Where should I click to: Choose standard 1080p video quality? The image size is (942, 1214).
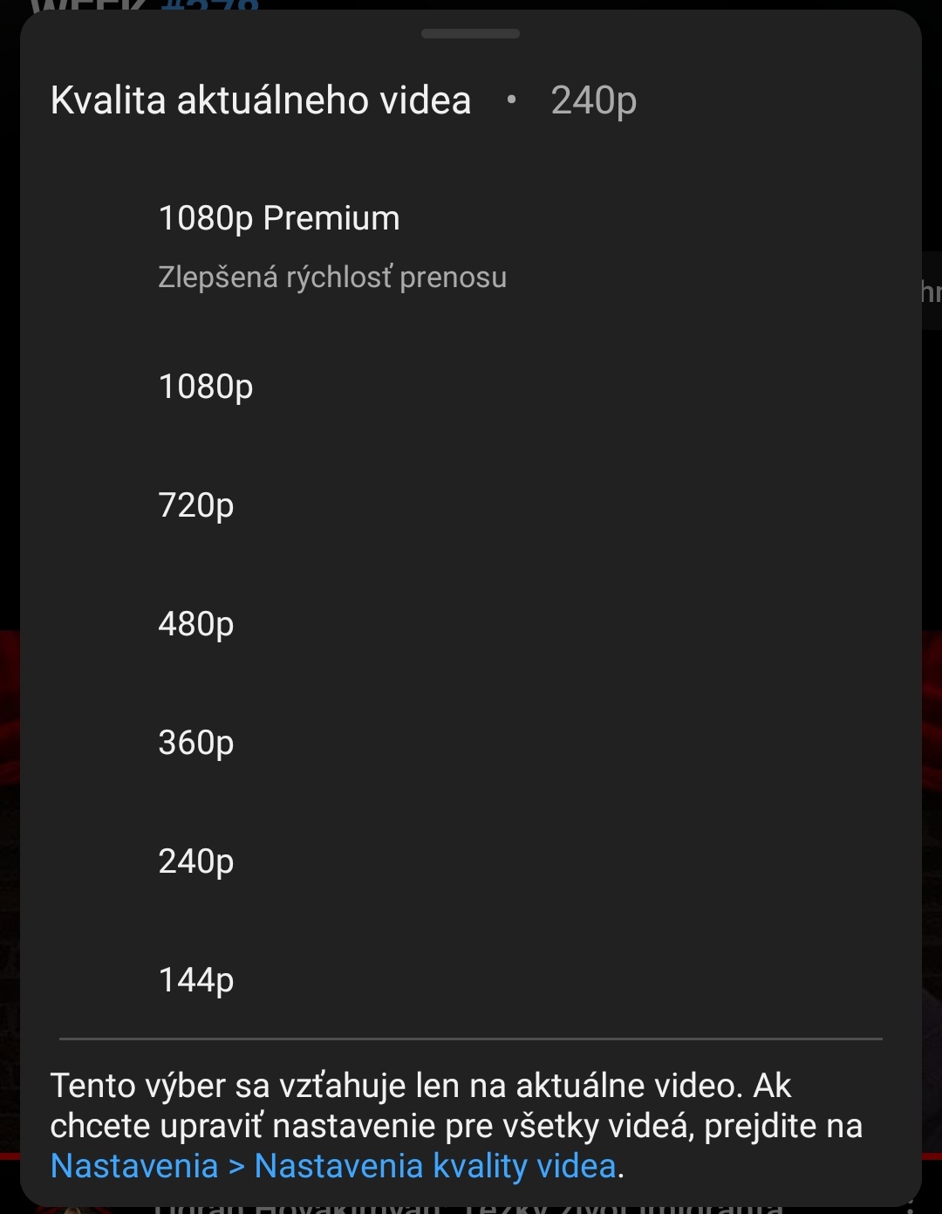pos(206,387)
